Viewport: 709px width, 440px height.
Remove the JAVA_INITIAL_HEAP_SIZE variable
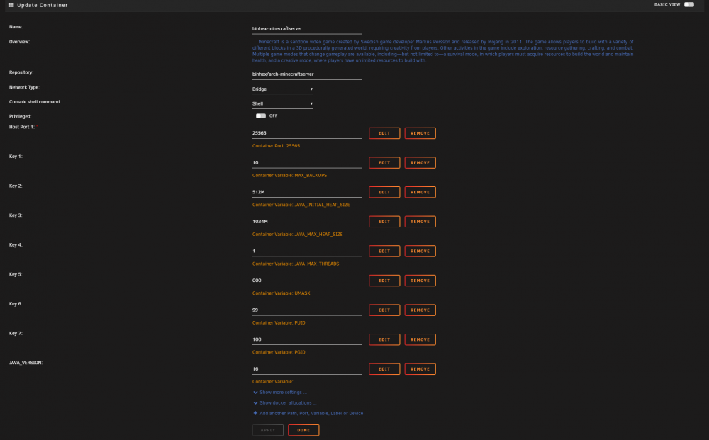point(420,192)
